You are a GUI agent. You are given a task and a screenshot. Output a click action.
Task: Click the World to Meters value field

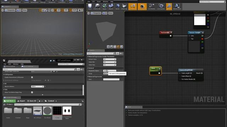[x=37, y=86]
